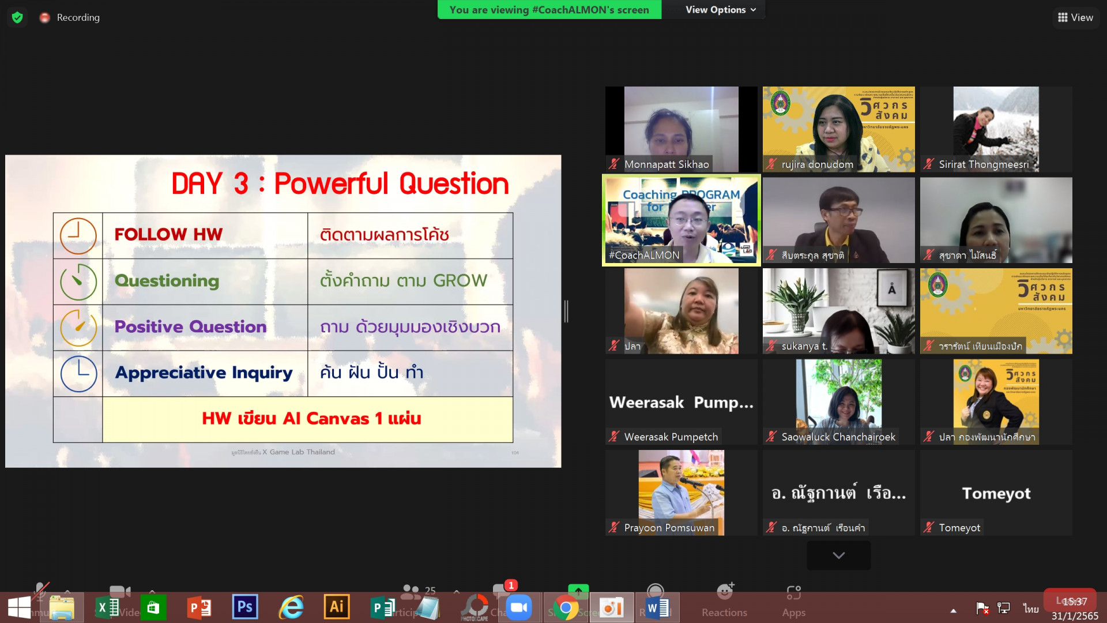
Task: Click the notepad icon beside Publisher
Action: click(x=427, y=608)
